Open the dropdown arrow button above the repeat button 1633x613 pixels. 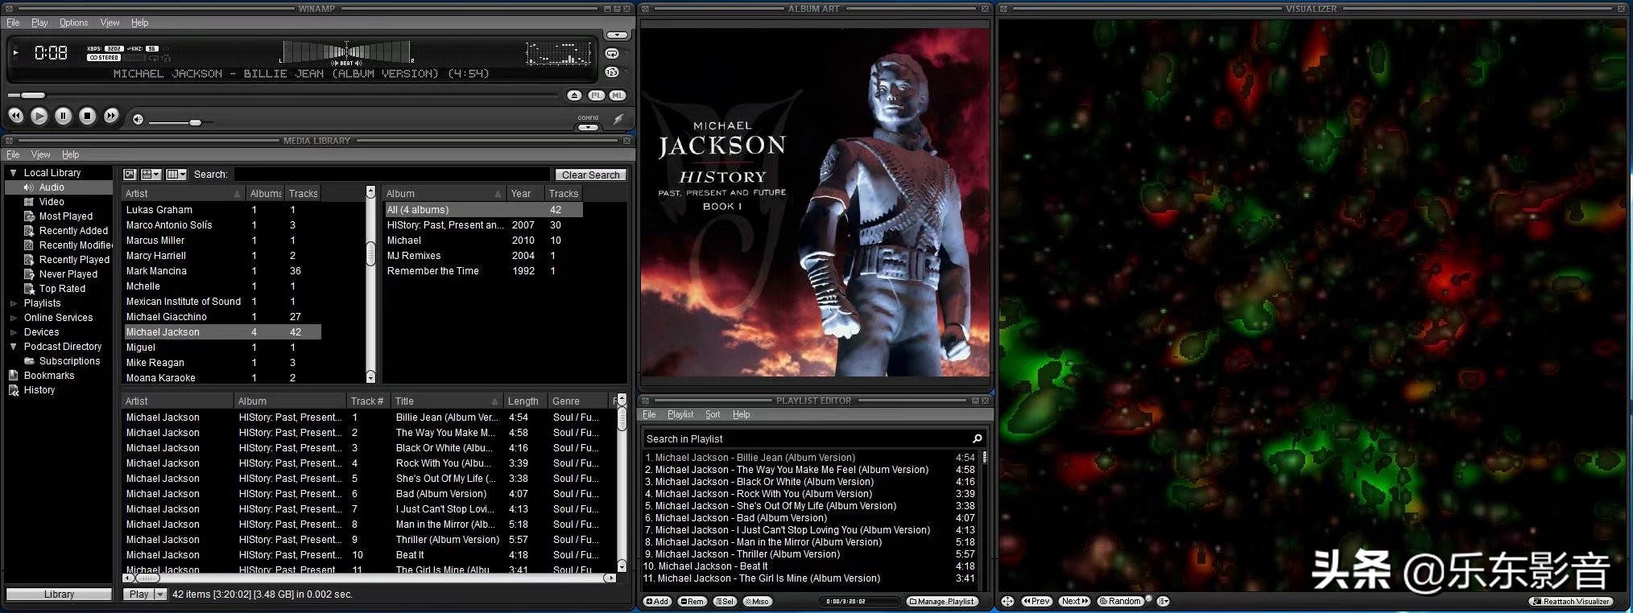(x=617, y=35)
